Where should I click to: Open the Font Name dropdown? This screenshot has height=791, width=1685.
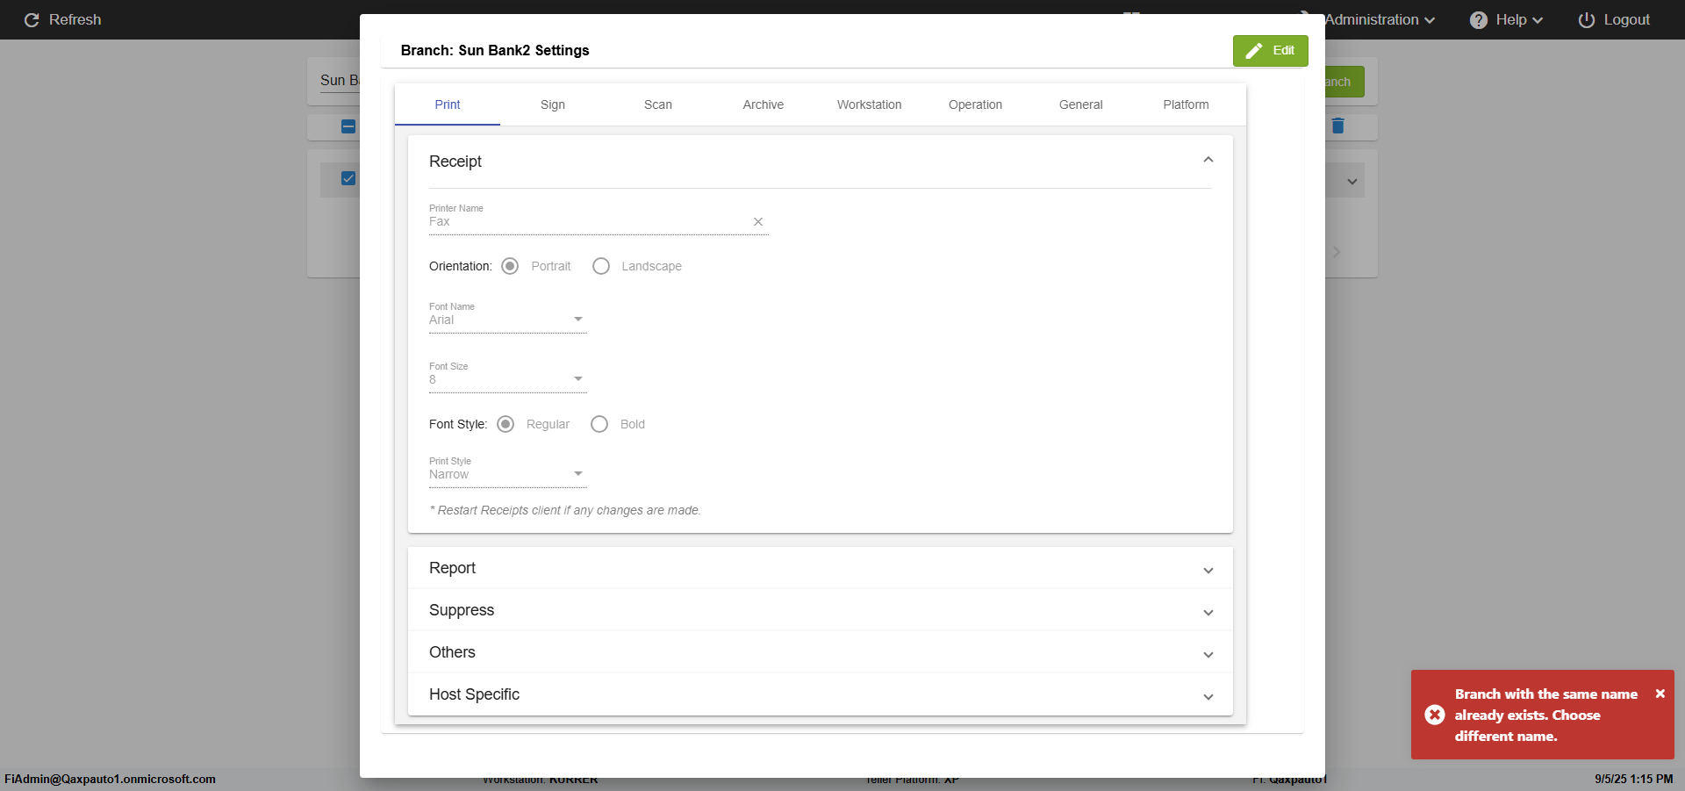click(x=507, y=320)
